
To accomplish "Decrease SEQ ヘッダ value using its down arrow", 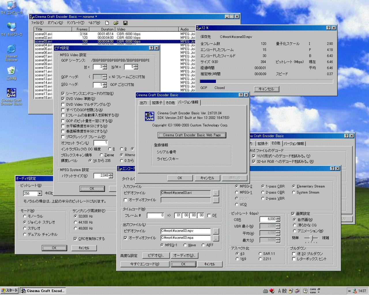I will tap(105, 86).
